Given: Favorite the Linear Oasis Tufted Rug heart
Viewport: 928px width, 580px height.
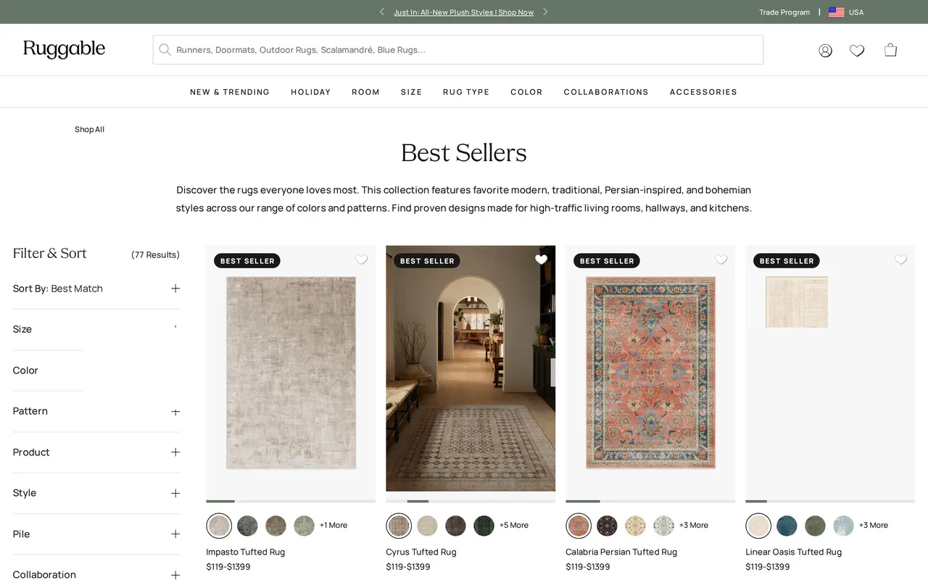Looking at the screenshot, I should click(x=900, y=260).
